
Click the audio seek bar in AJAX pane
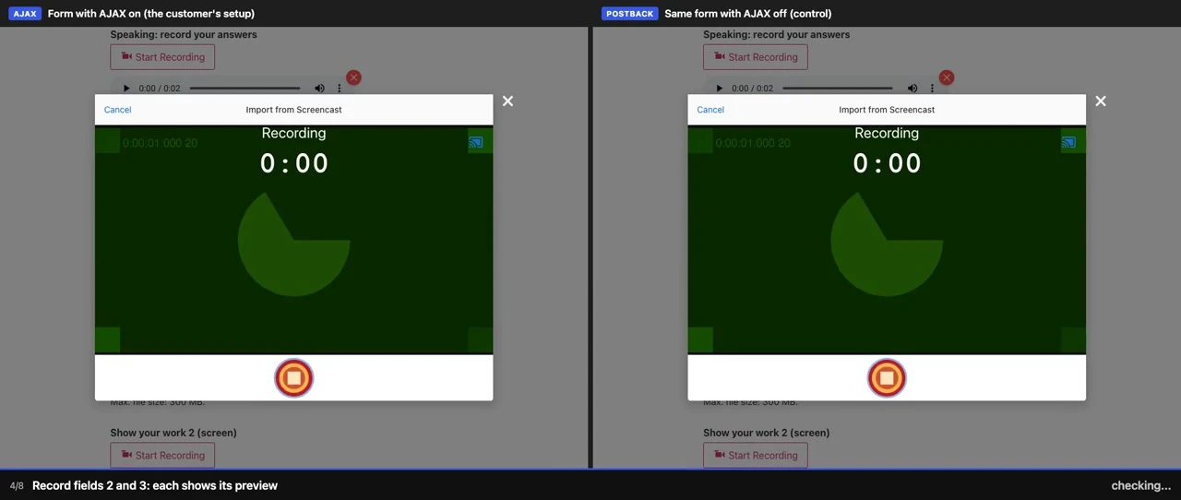click(245, 89)
